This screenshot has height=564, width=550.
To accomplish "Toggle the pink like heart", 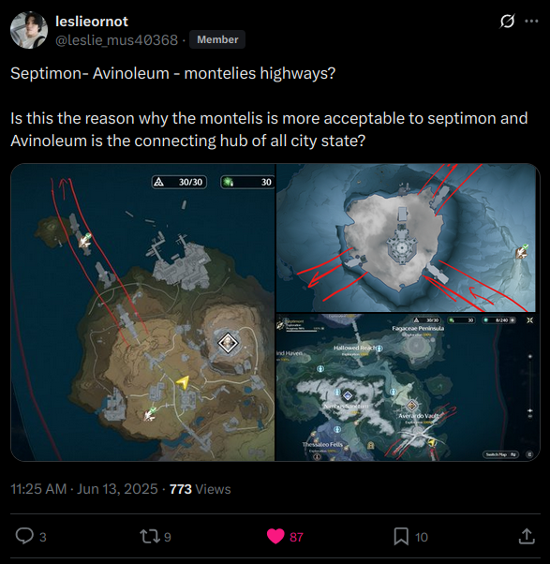I will pos(275,536).
